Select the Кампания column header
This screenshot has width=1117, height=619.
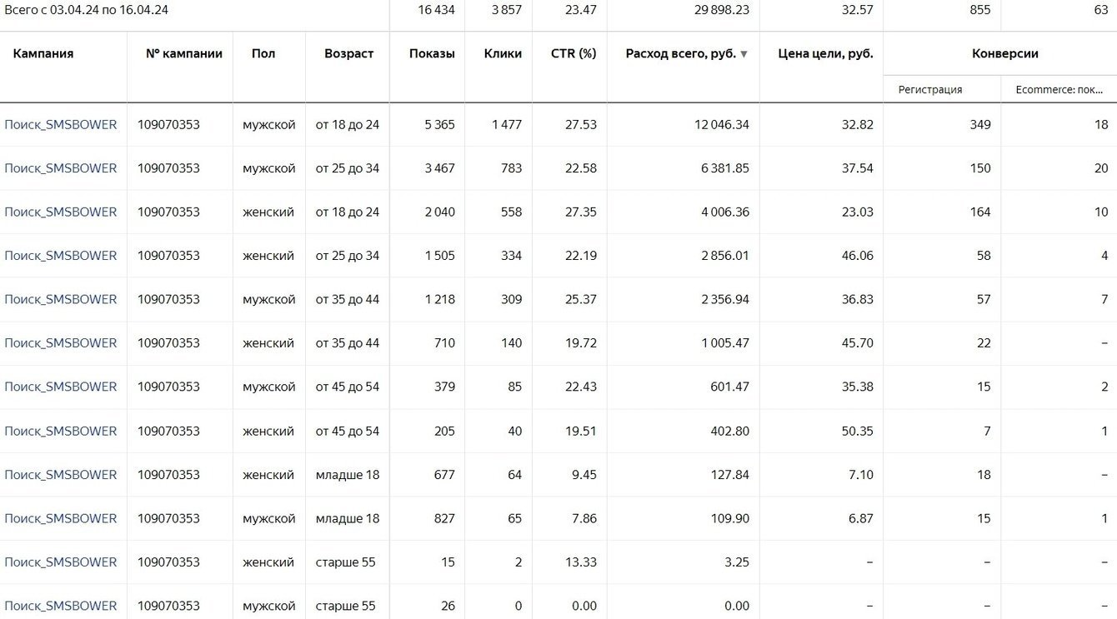[x=43, y=53]
